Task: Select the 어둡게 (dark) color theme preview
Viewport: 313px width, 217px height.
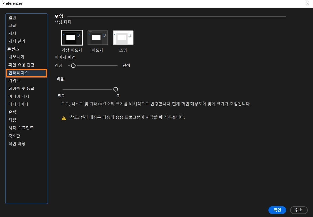Action: [x=97, y=37]
